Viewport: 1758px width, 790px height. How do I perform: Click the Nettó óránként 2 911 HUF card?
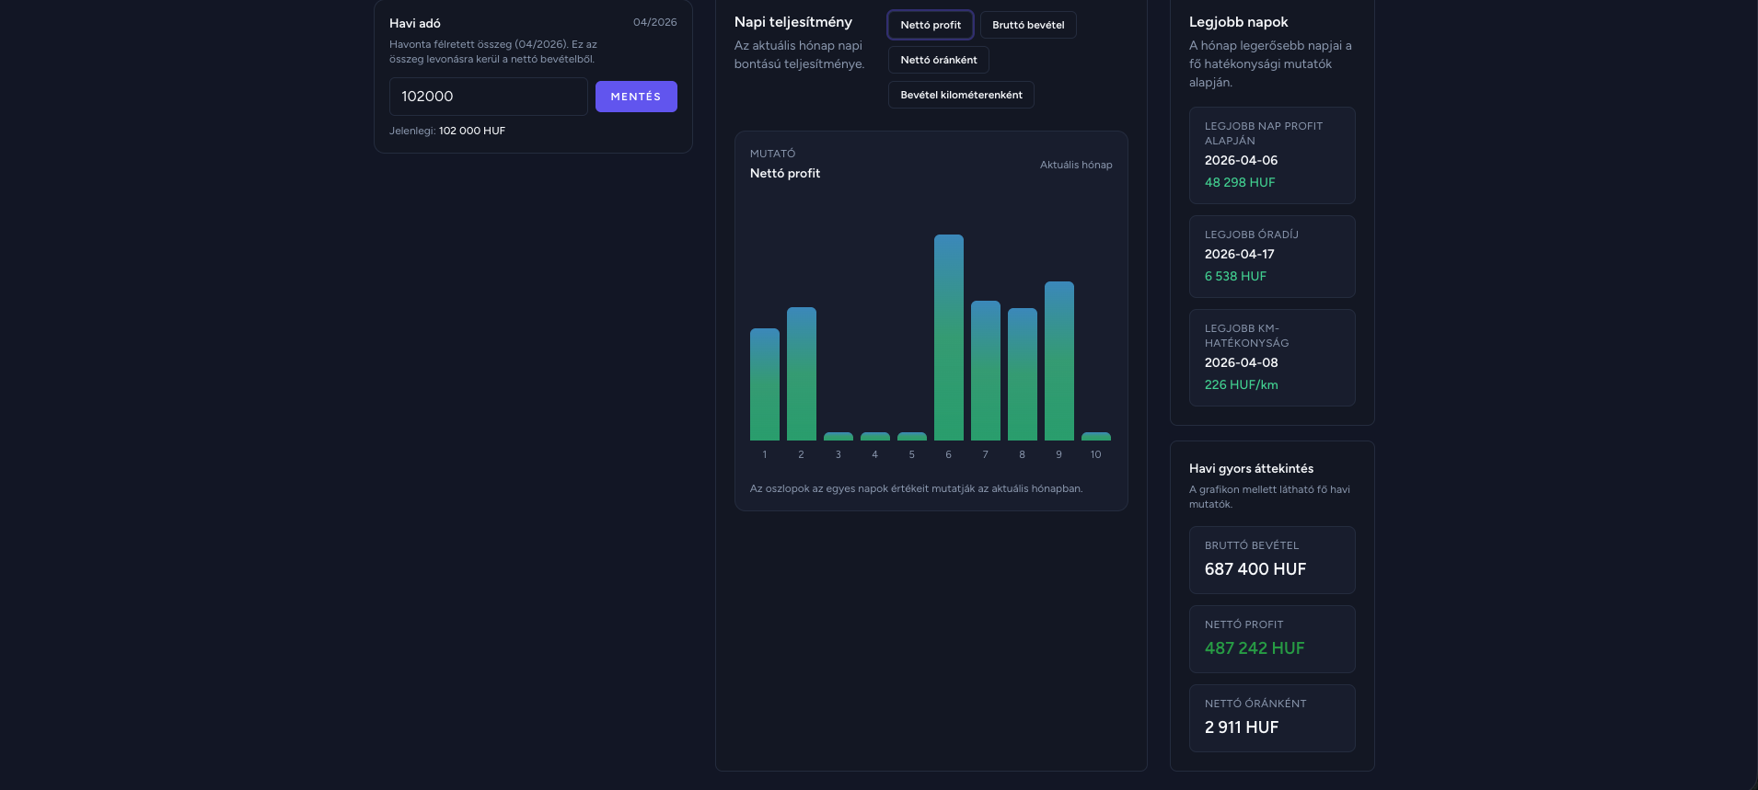1272,718
